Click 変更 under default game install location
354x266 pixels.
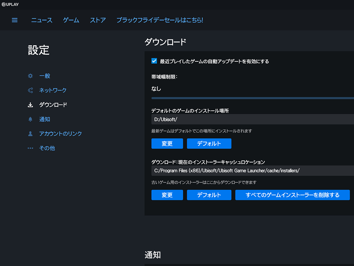coord(167,143)
